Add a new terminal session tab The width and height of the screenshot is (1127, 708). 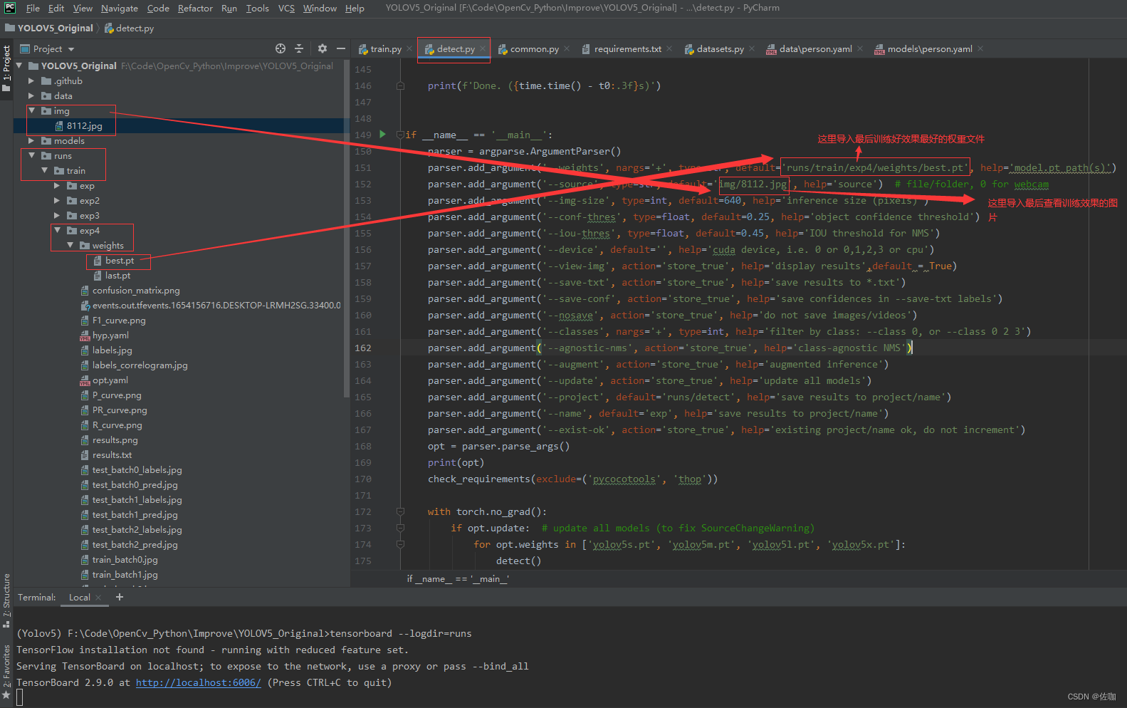pyautogui.click(x=120, y=597)
